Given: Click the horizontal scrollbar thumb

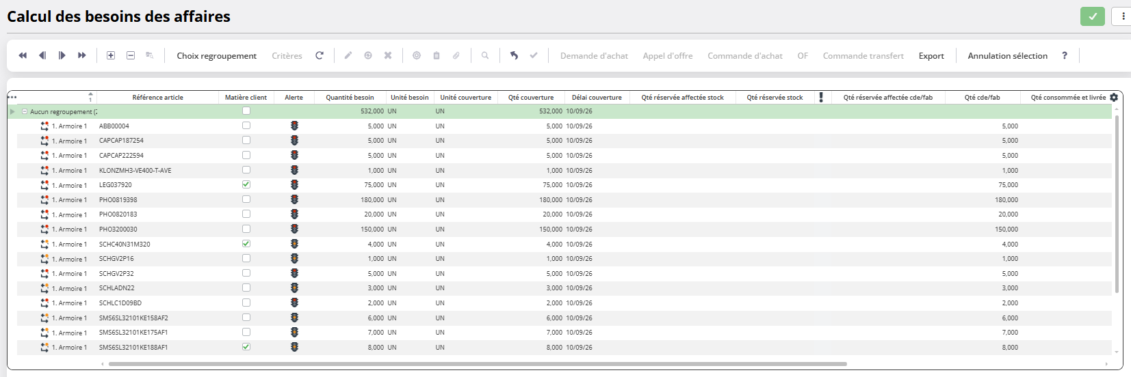Looking at the screenshot, I should click(478, 364).
